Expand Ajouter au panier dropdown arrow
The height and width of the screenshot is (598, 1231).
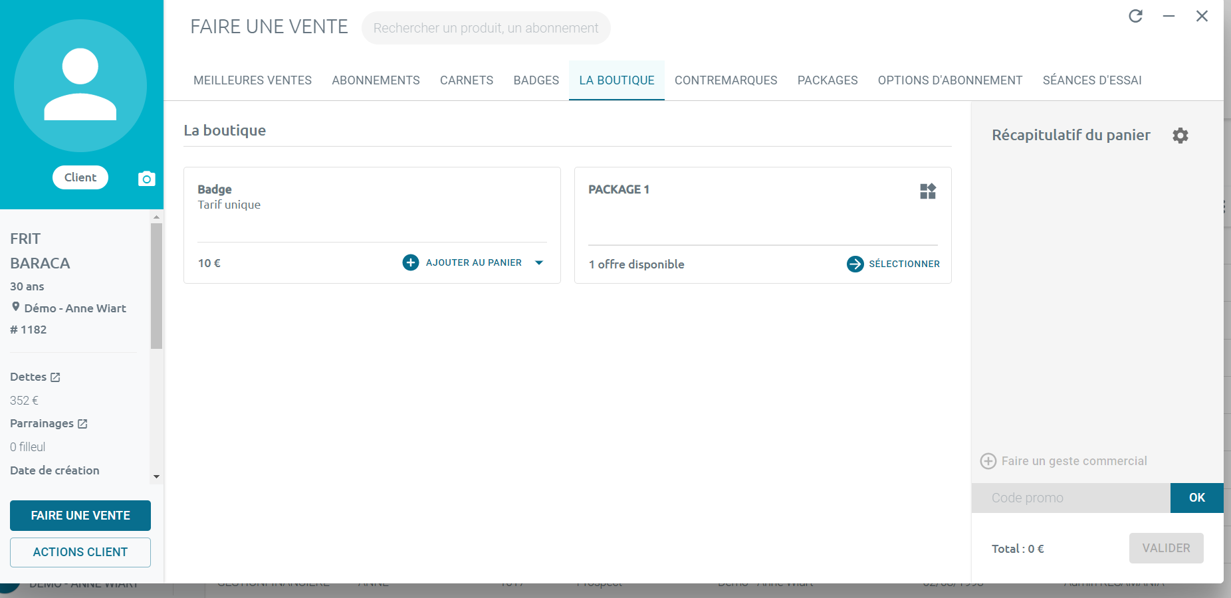click(539, 262)
